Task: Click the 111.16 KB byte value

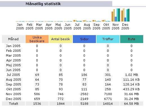Action: point(131,80)
